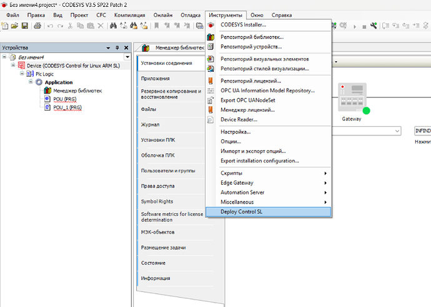Click the Redo arrow icon
Screen dimensions: 431x307
click(60, 26)
